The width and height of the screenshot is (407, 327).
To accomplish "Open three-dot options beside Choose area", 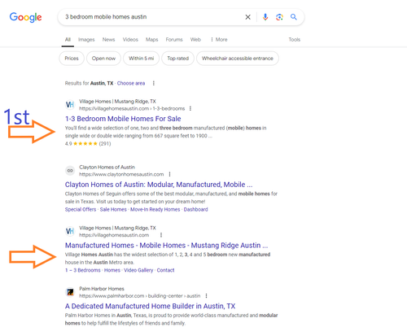I will coord(154,83).
